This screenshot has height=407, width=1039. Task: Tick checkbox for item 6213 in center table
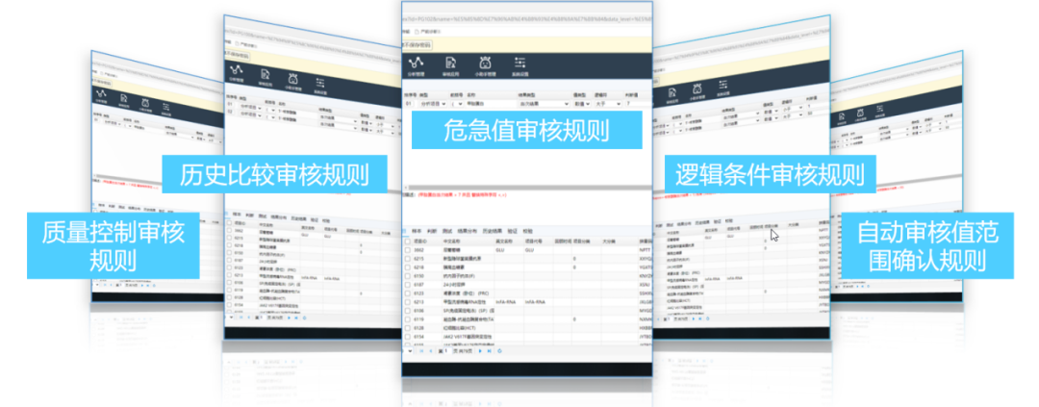tap(408, 301)
